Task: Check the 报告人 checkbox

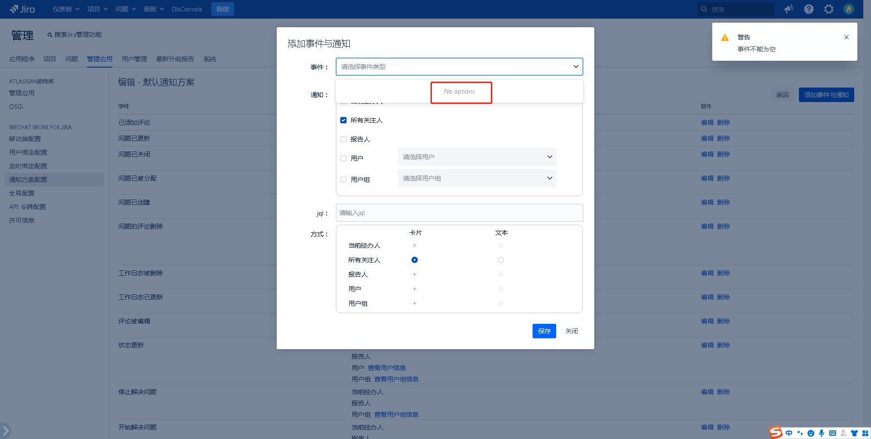Action: pyautogui.click(x=343, y=139)
